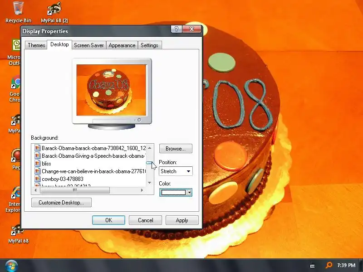Viewport: 363px width, 272px height.
Task: Click the Browse... button
Action: 176,149
